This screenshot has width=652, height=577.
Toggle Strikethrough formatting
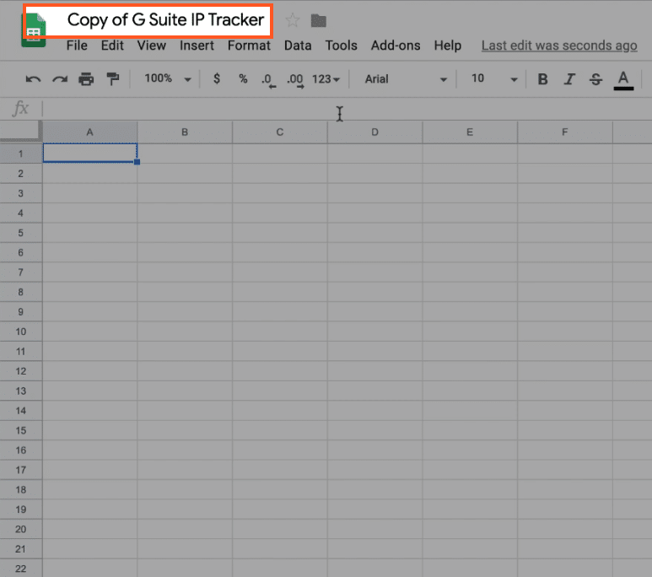(x=595, y=79)
